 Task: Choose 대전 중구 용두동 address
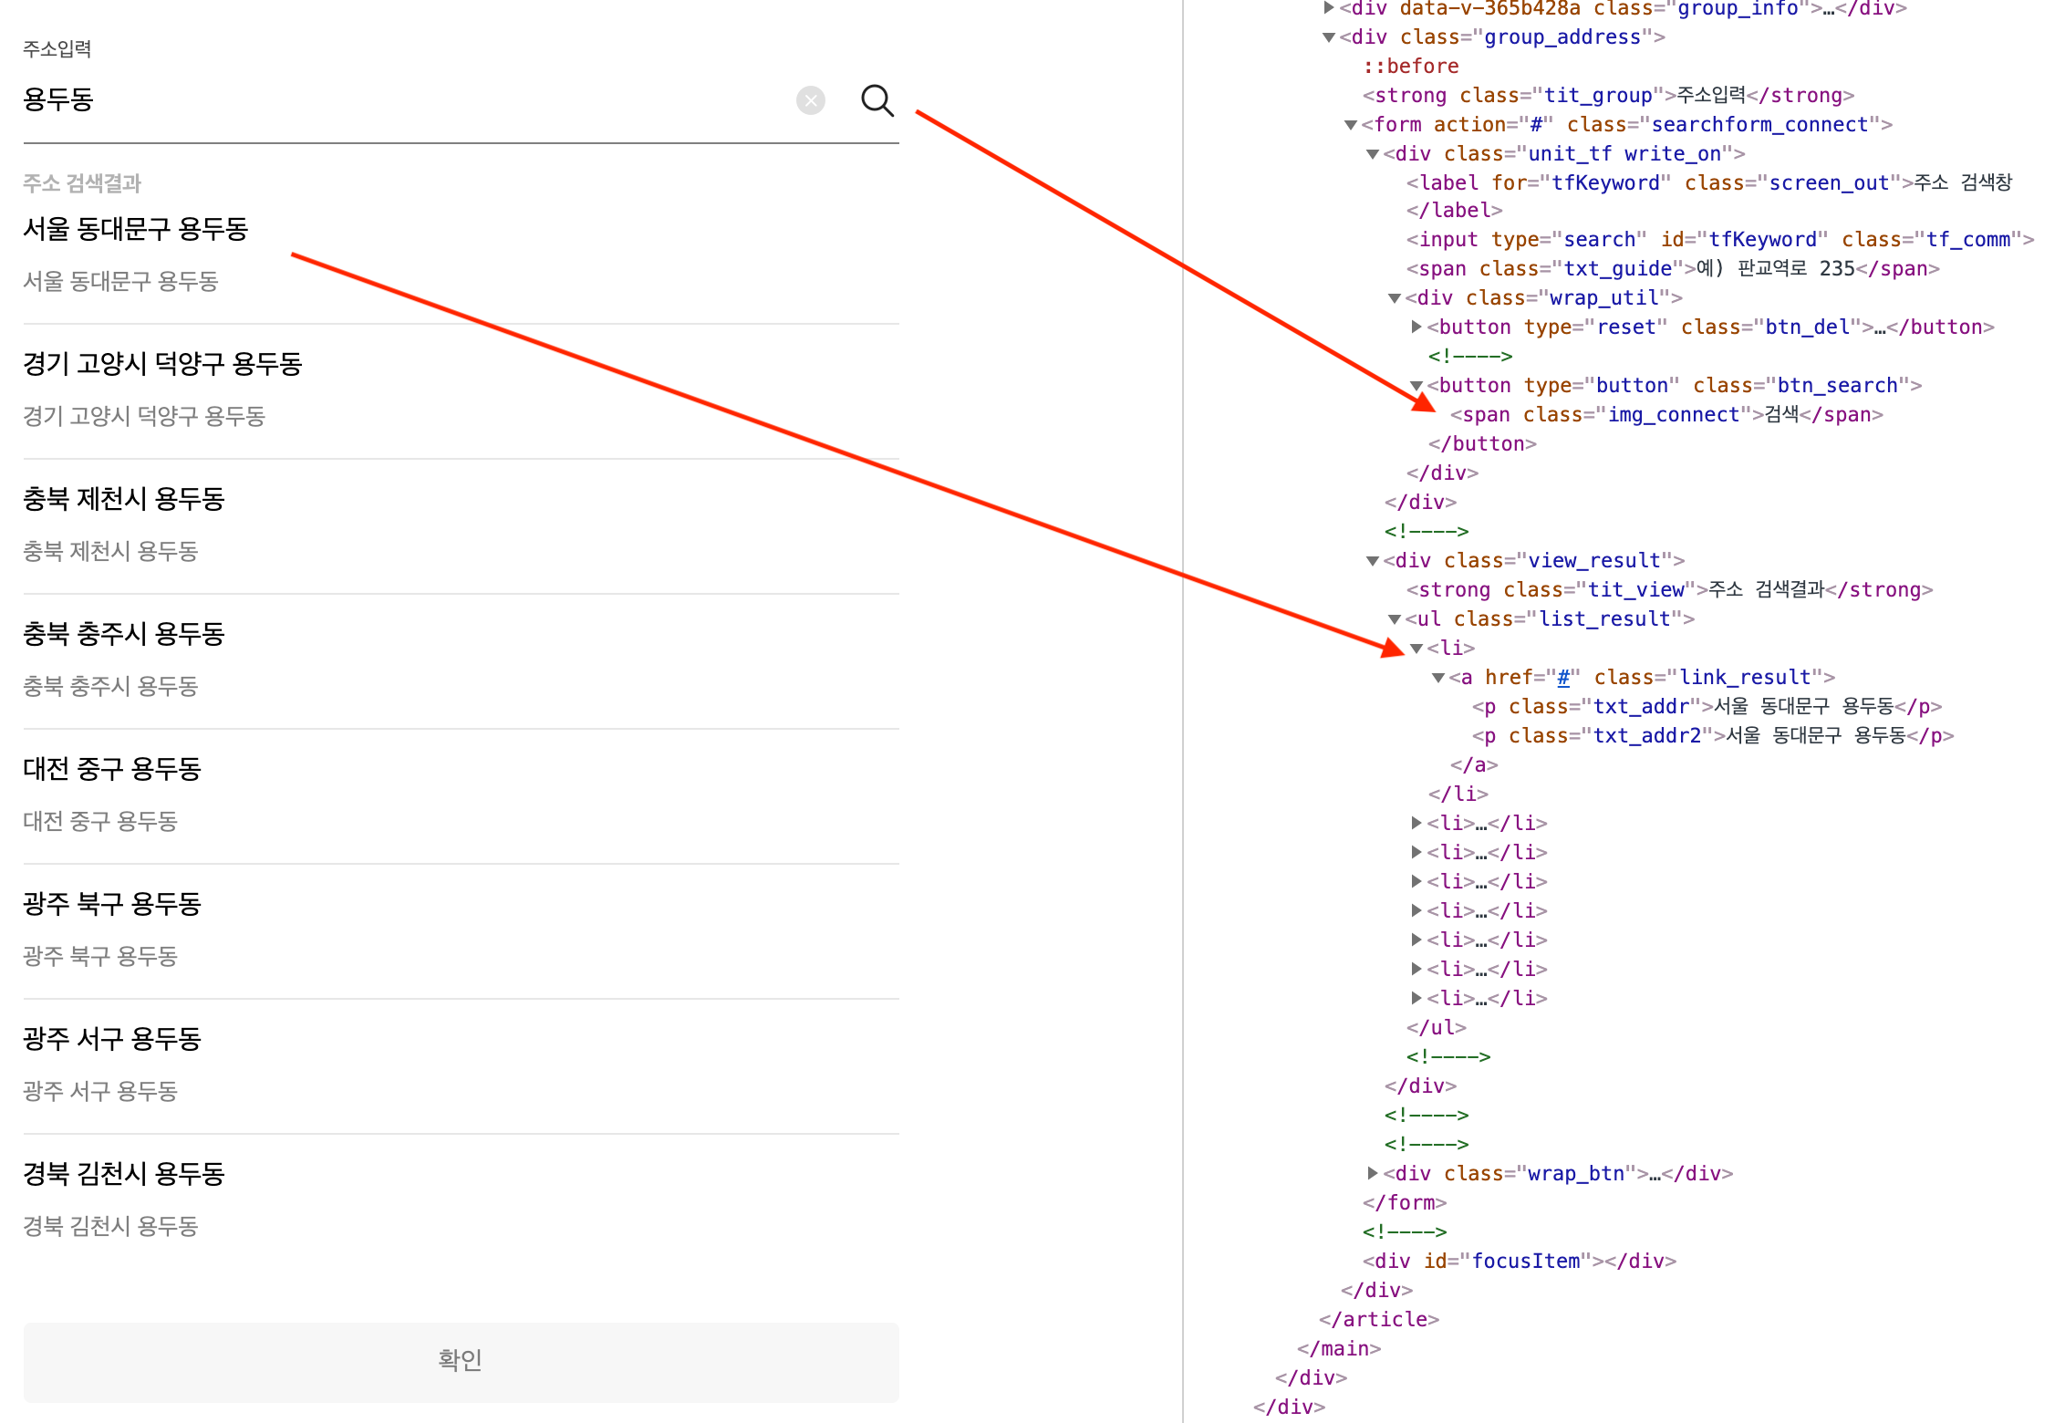coord(111,770)
